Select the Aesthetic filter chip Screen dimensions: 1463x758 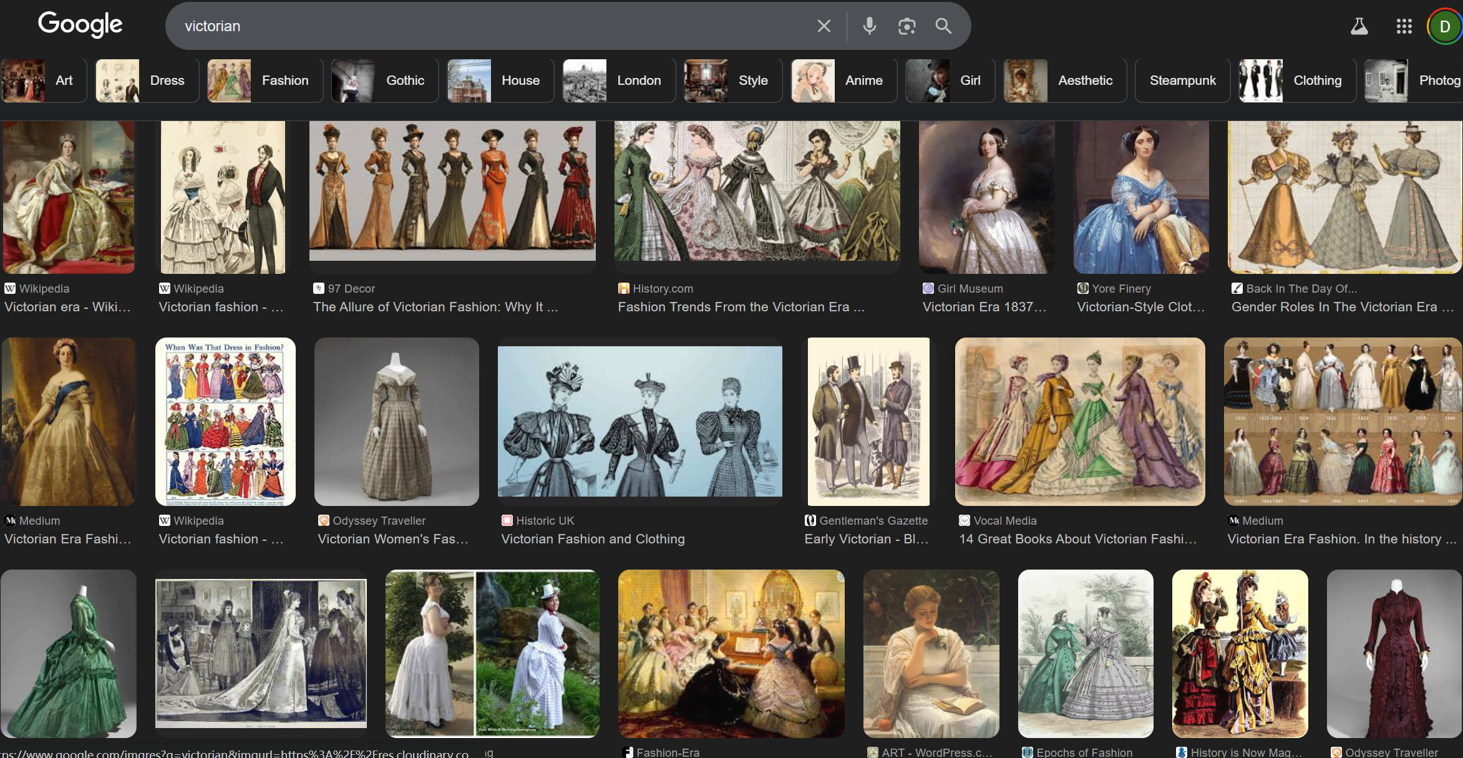pos(1064,80)
